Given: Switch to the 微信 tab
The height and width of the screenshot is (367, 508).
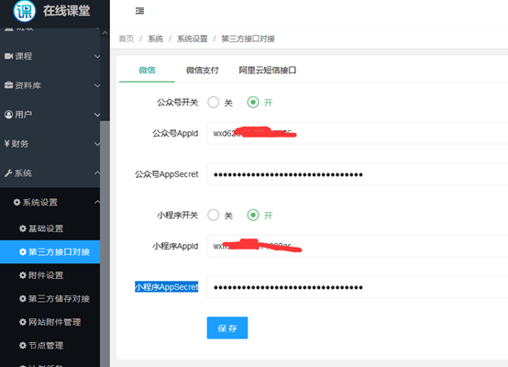Looking at the screenshot, I should pyautogui.click(x=147, y=70).
